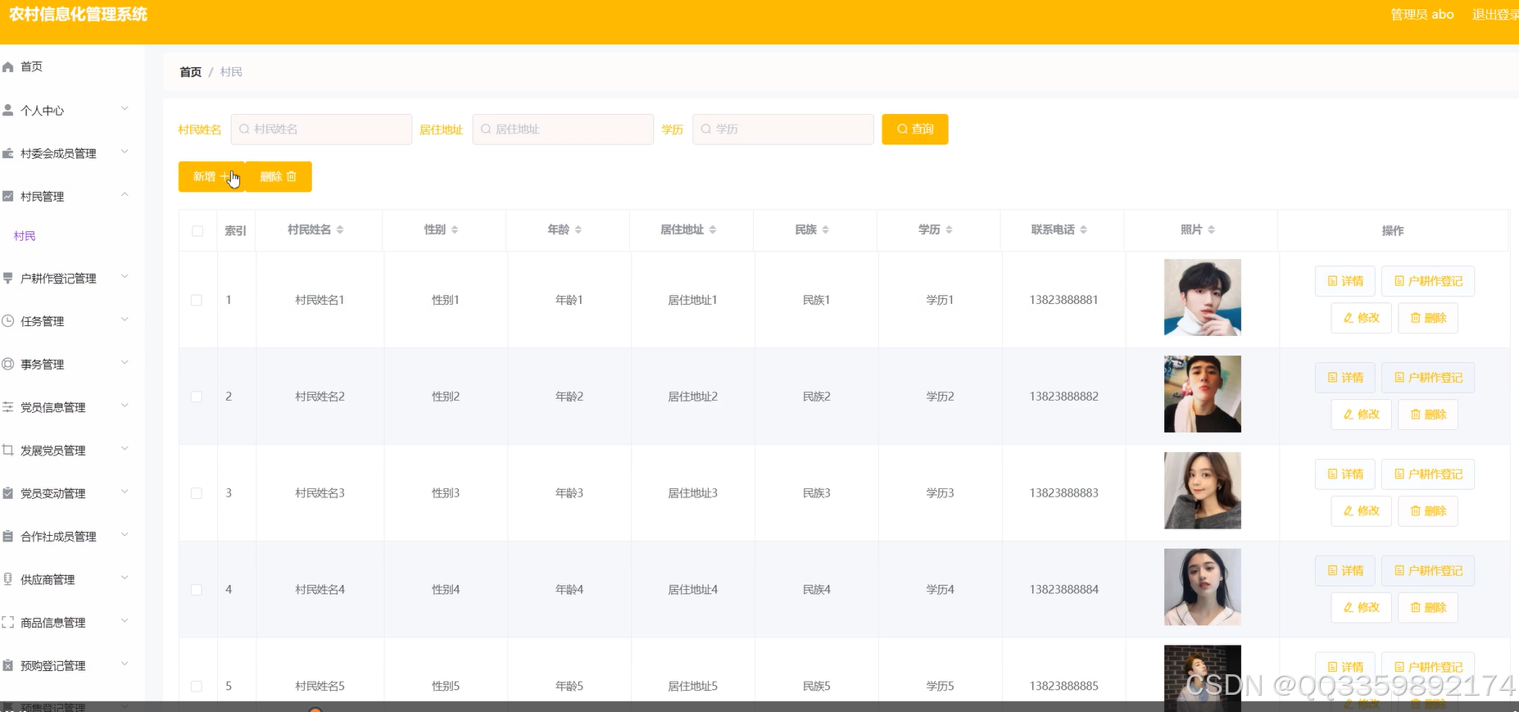1519x712 pixels.
Task: Click the trash icon on 删除 toolbar button
Action: (292, 176)
